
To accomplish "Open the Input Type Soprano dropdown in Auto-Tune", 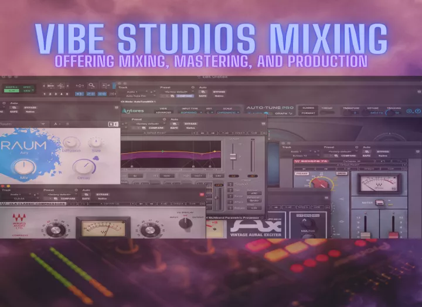I will pos(191,112).
